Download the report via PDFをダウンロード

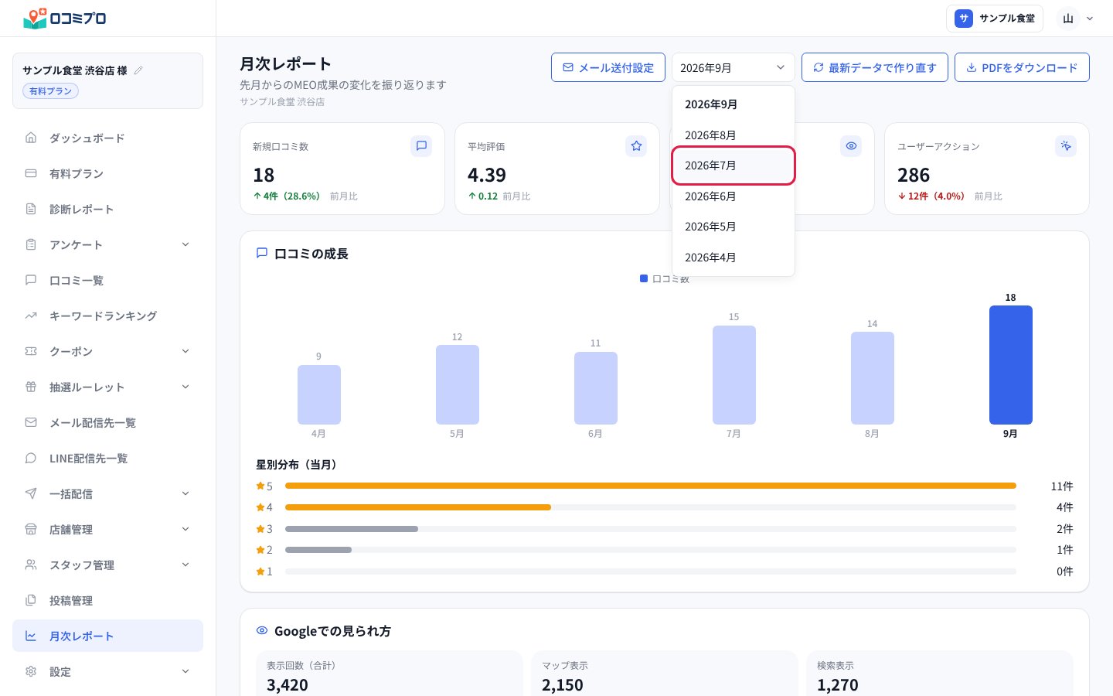click(x=1022, y=67)
